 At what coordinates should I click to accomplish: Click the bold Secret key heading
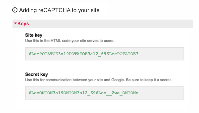point(36,74)
